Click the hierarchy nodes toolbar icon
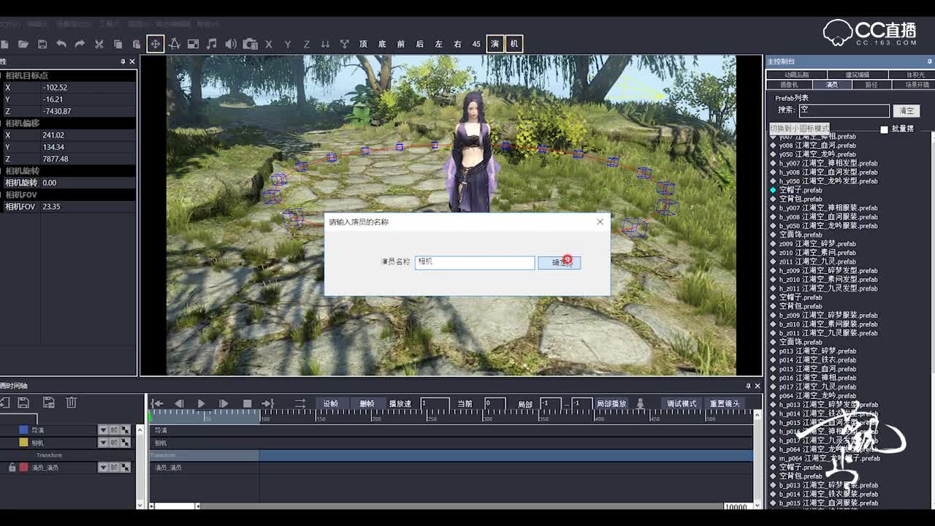The image size is (935, 526). 344,44
